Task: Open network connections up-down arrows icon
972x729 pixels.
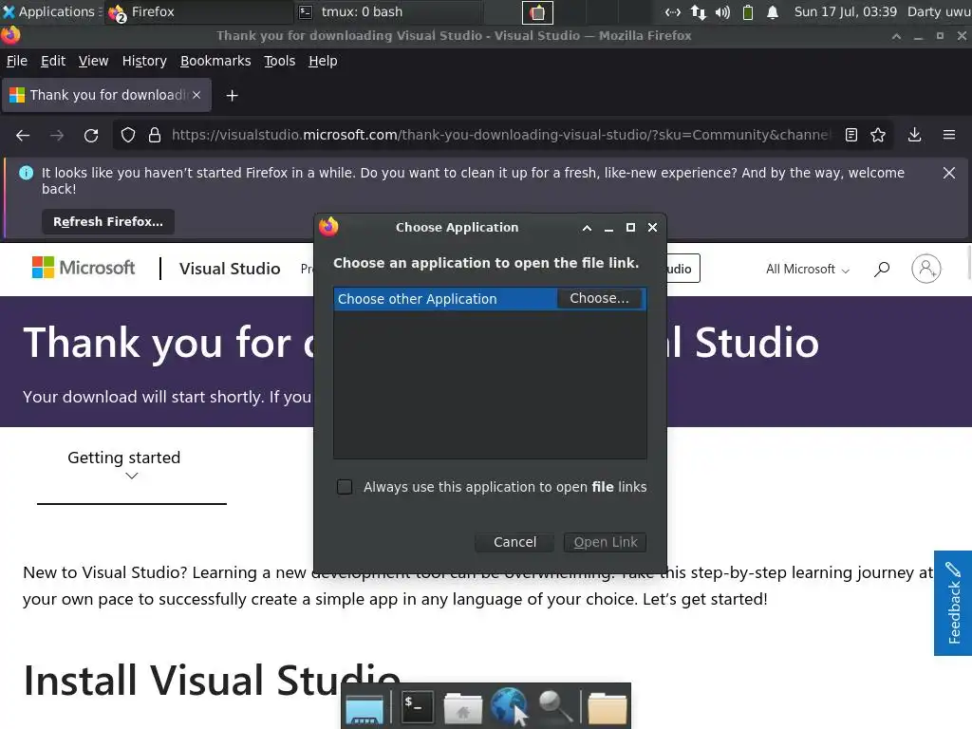Action: [699, 12]
